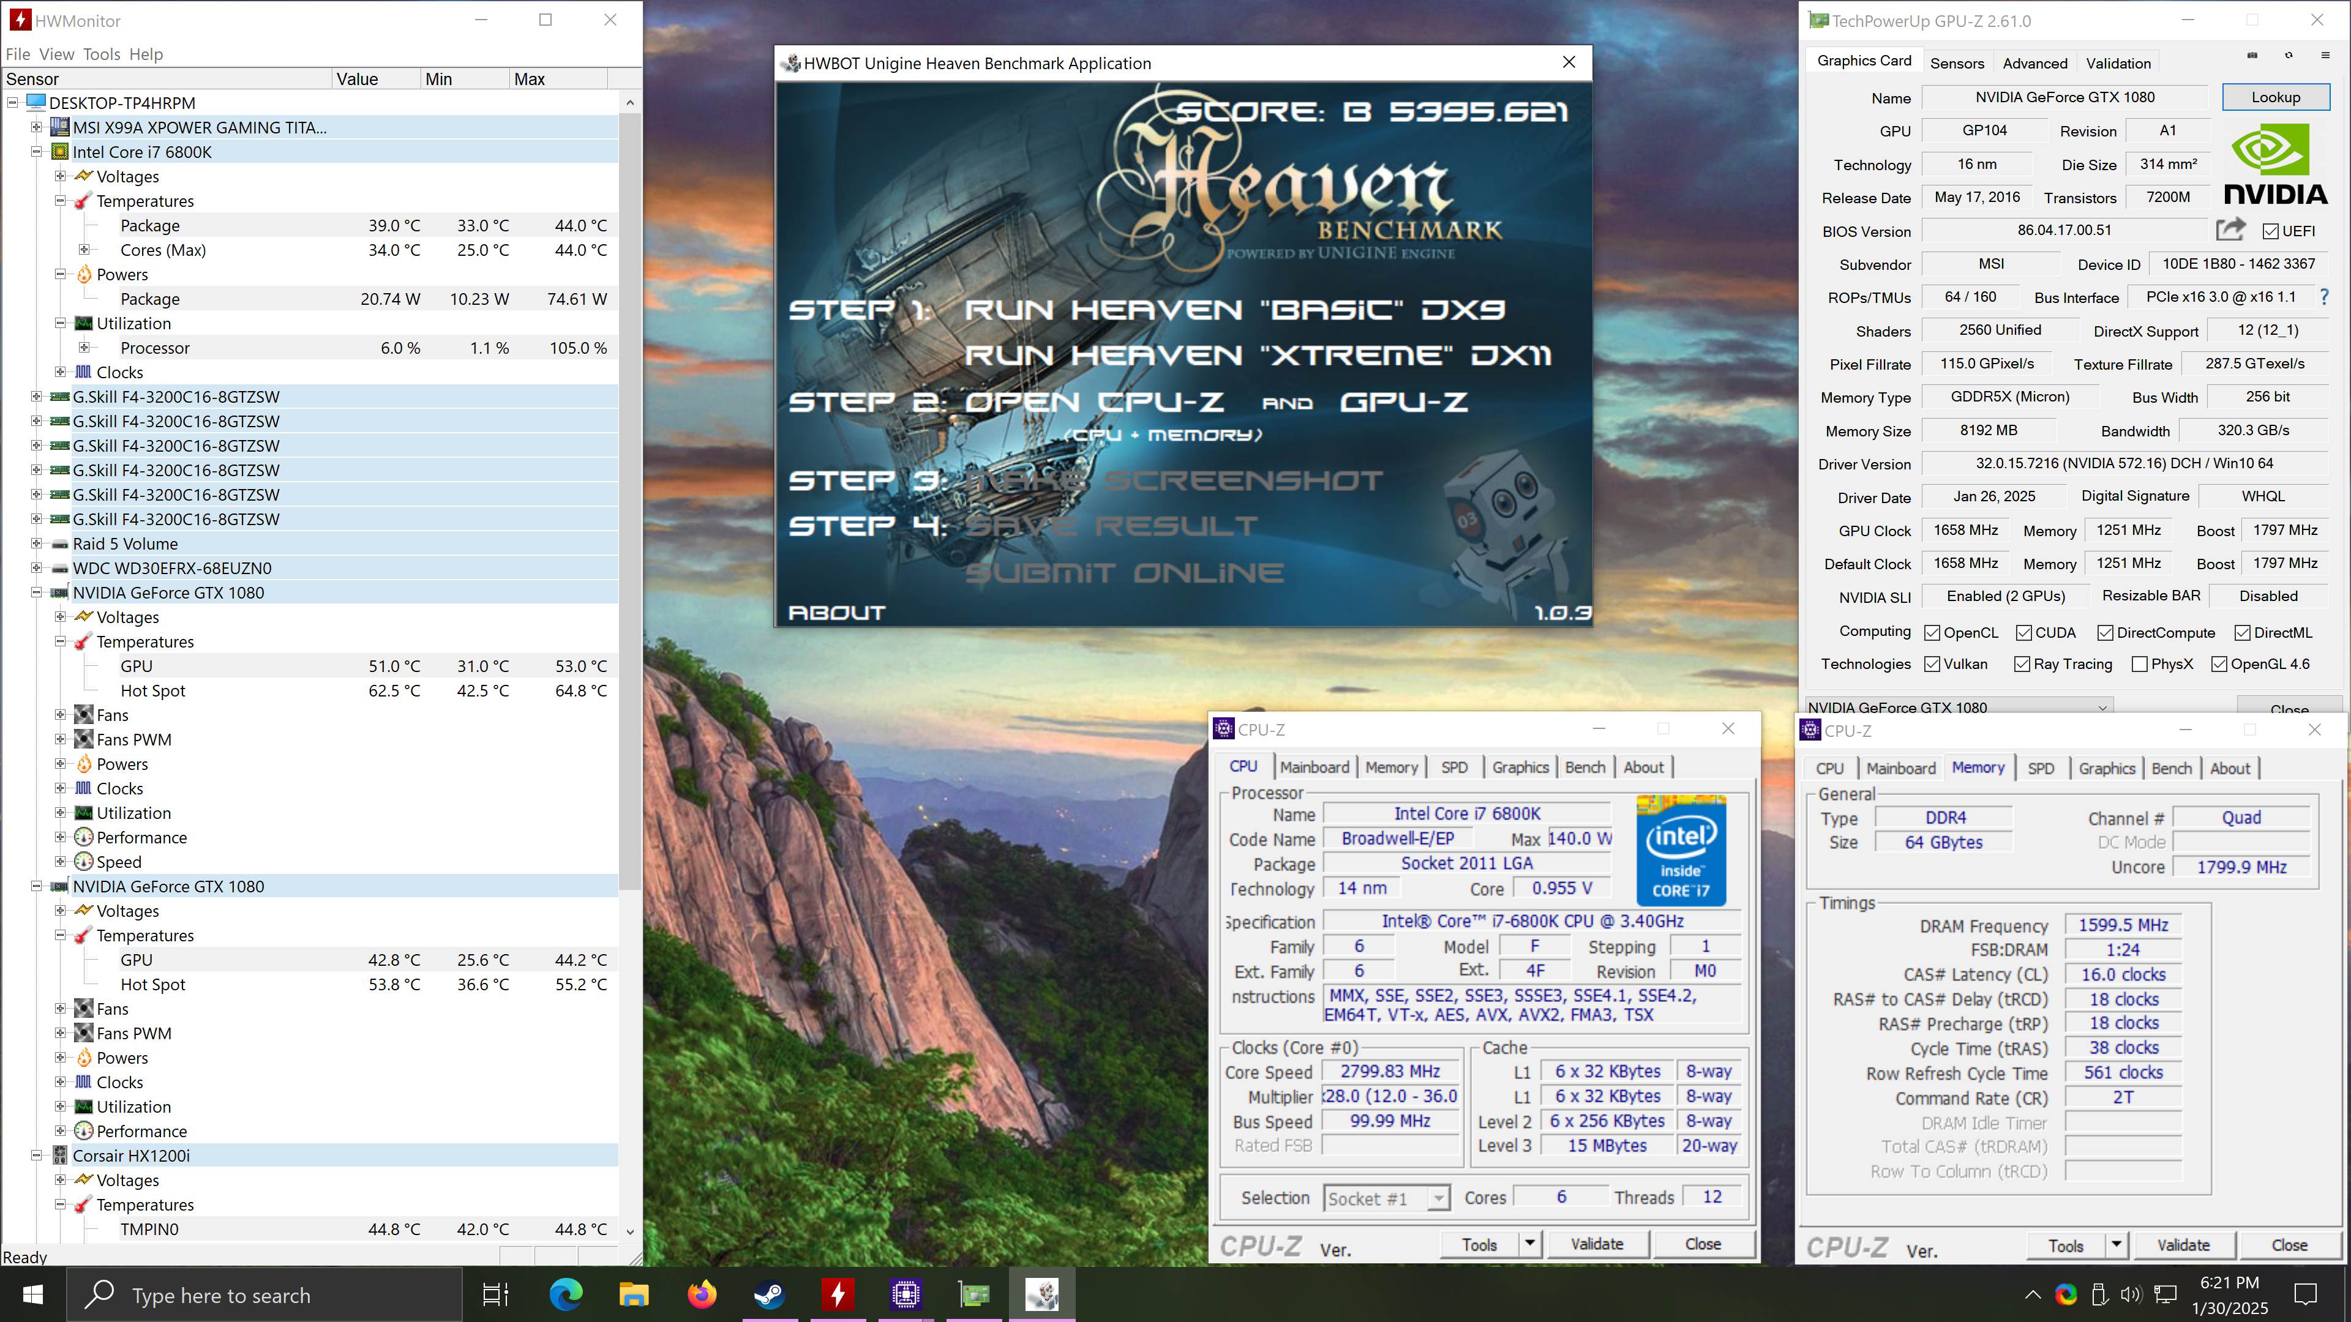The width and height of the screenshot is (2351, 1322).
Task: Collapse the Corsair HX1200i node
Action: [37, 1155]
